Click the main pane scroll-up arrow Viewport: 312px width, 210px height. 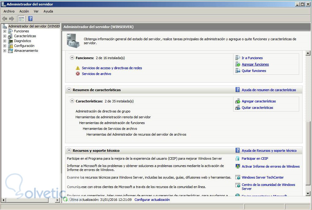(x=308, y=53)
